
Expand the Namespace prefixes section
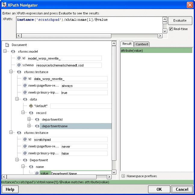[123, 176]
